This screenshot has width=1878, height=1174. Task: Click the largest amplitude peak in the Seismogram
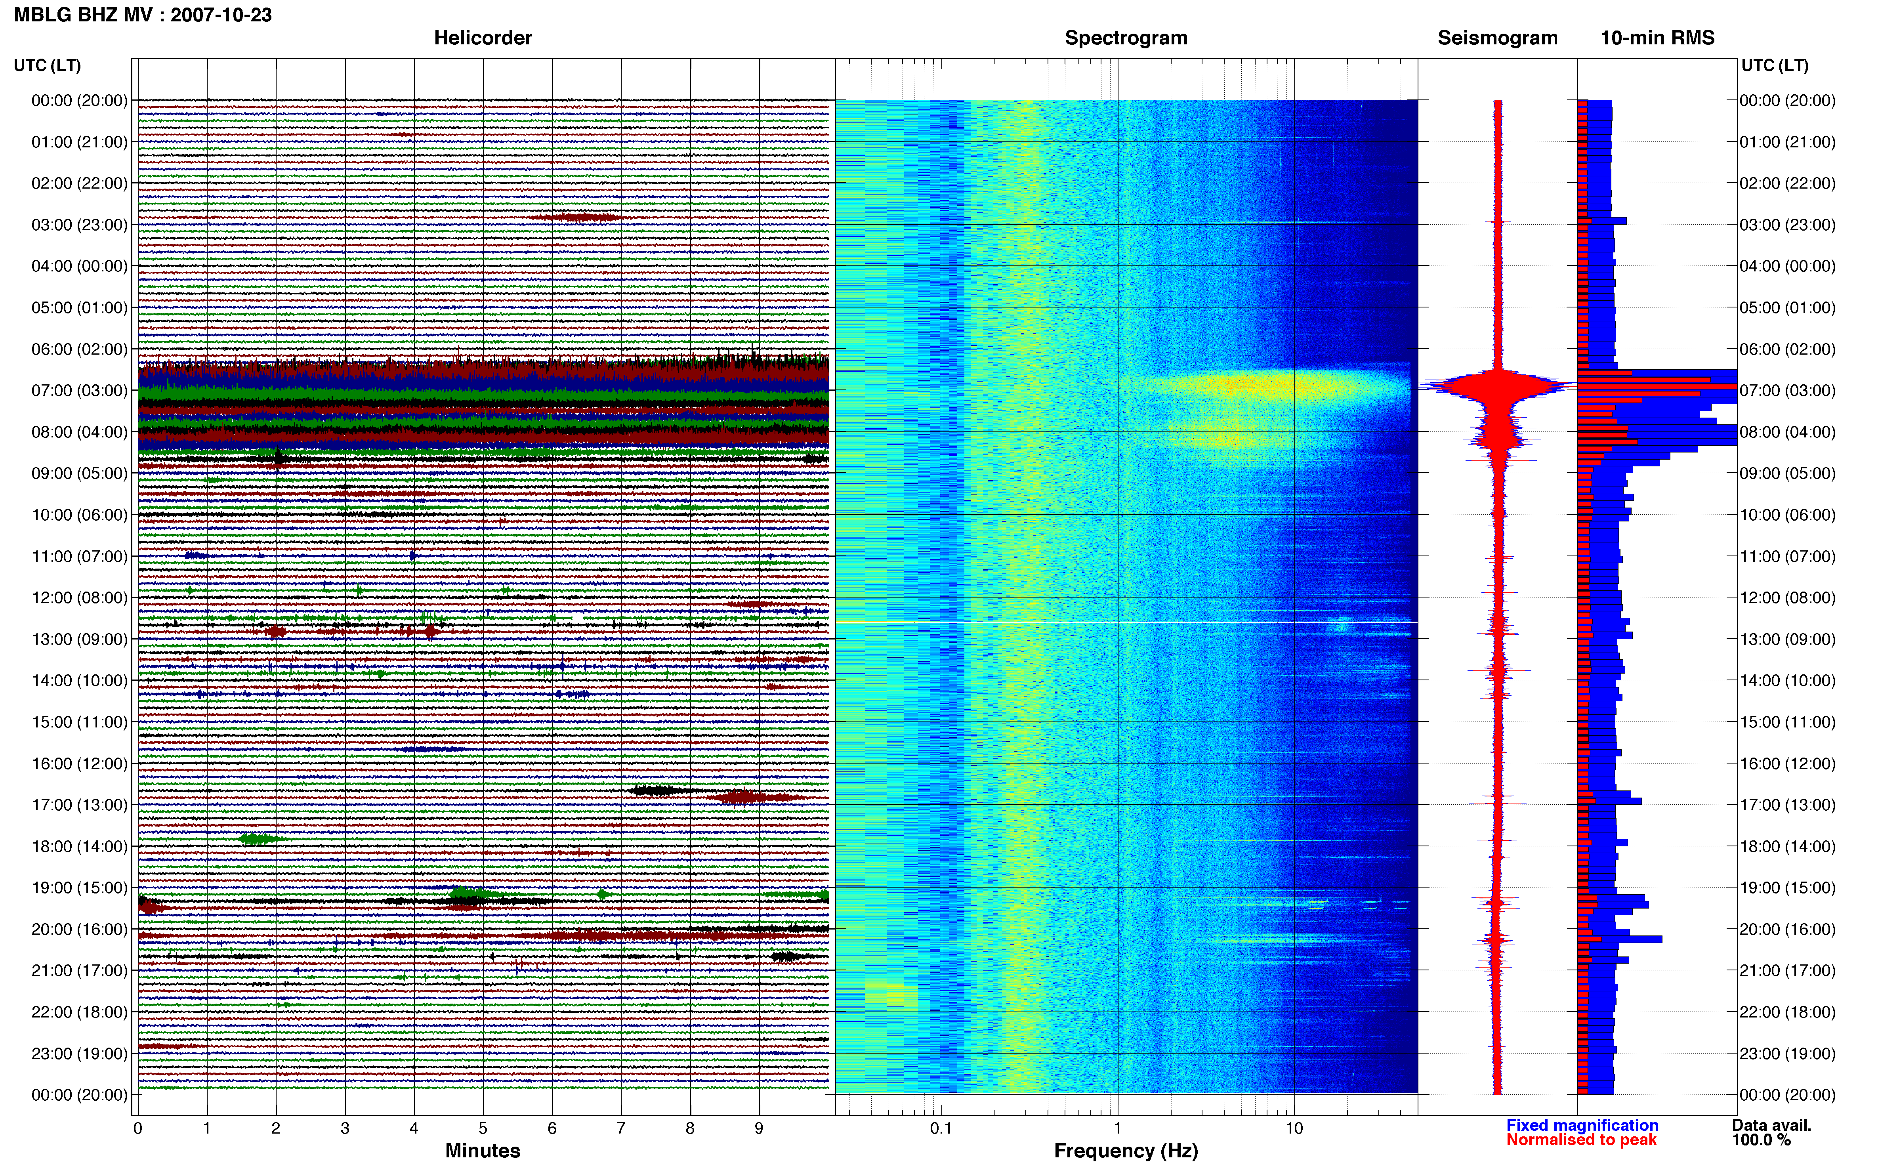[1498, 386]
